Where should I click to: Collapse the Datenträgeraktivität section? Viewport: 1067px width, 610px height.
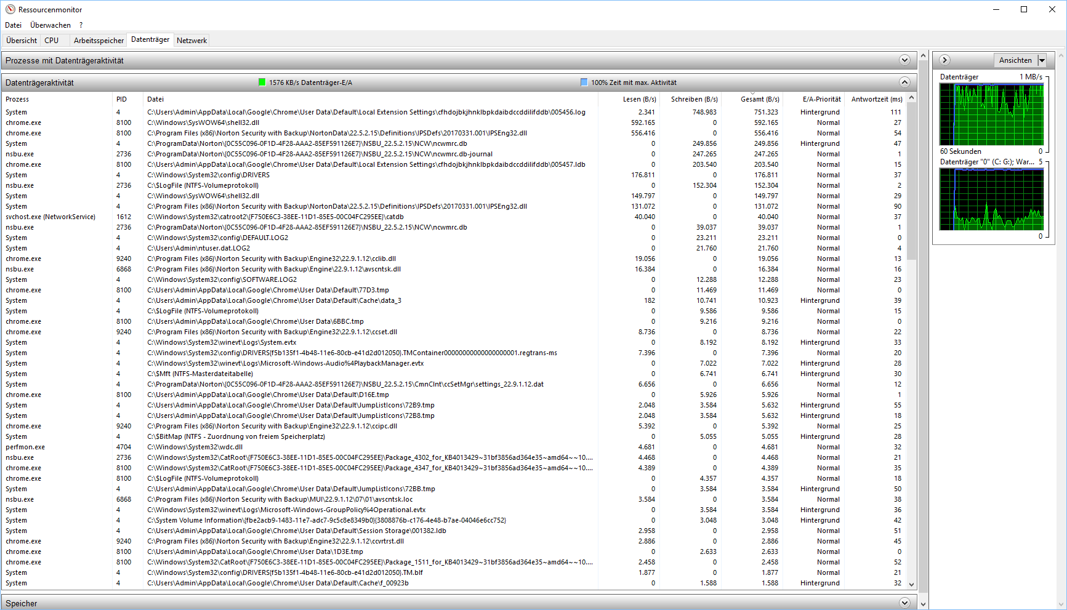pos(904,82)
